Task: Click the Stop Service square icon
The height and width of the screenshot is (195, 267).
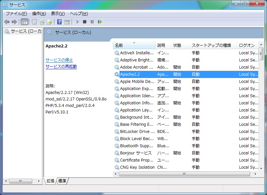Action: (x=85, y=22)
